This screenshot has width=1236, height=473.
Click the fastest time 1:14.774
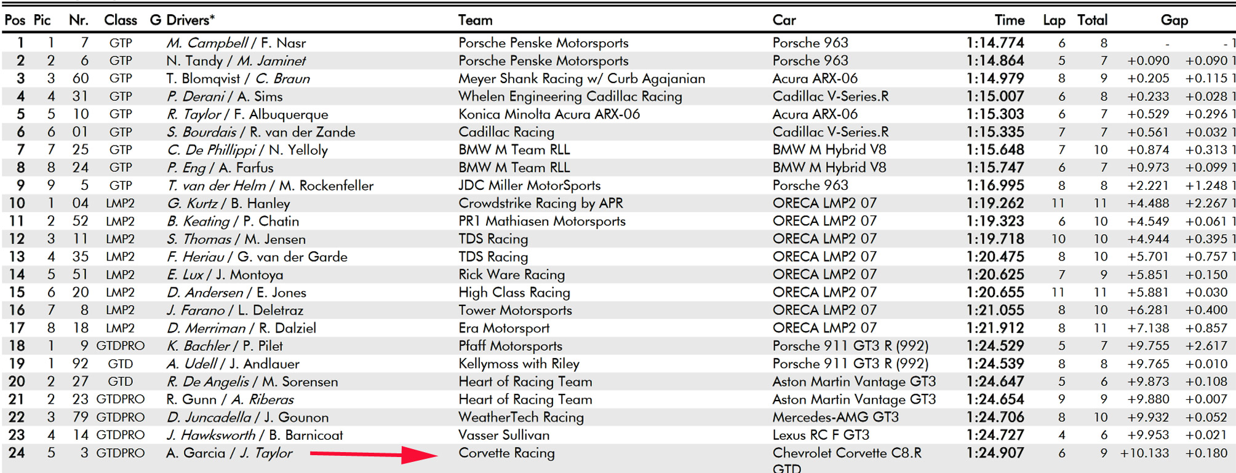tap(995, 43)
